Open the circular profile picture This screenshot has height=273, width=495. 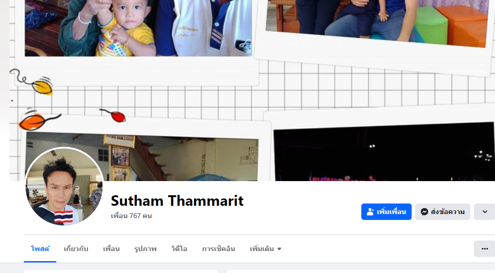[64, 186]
